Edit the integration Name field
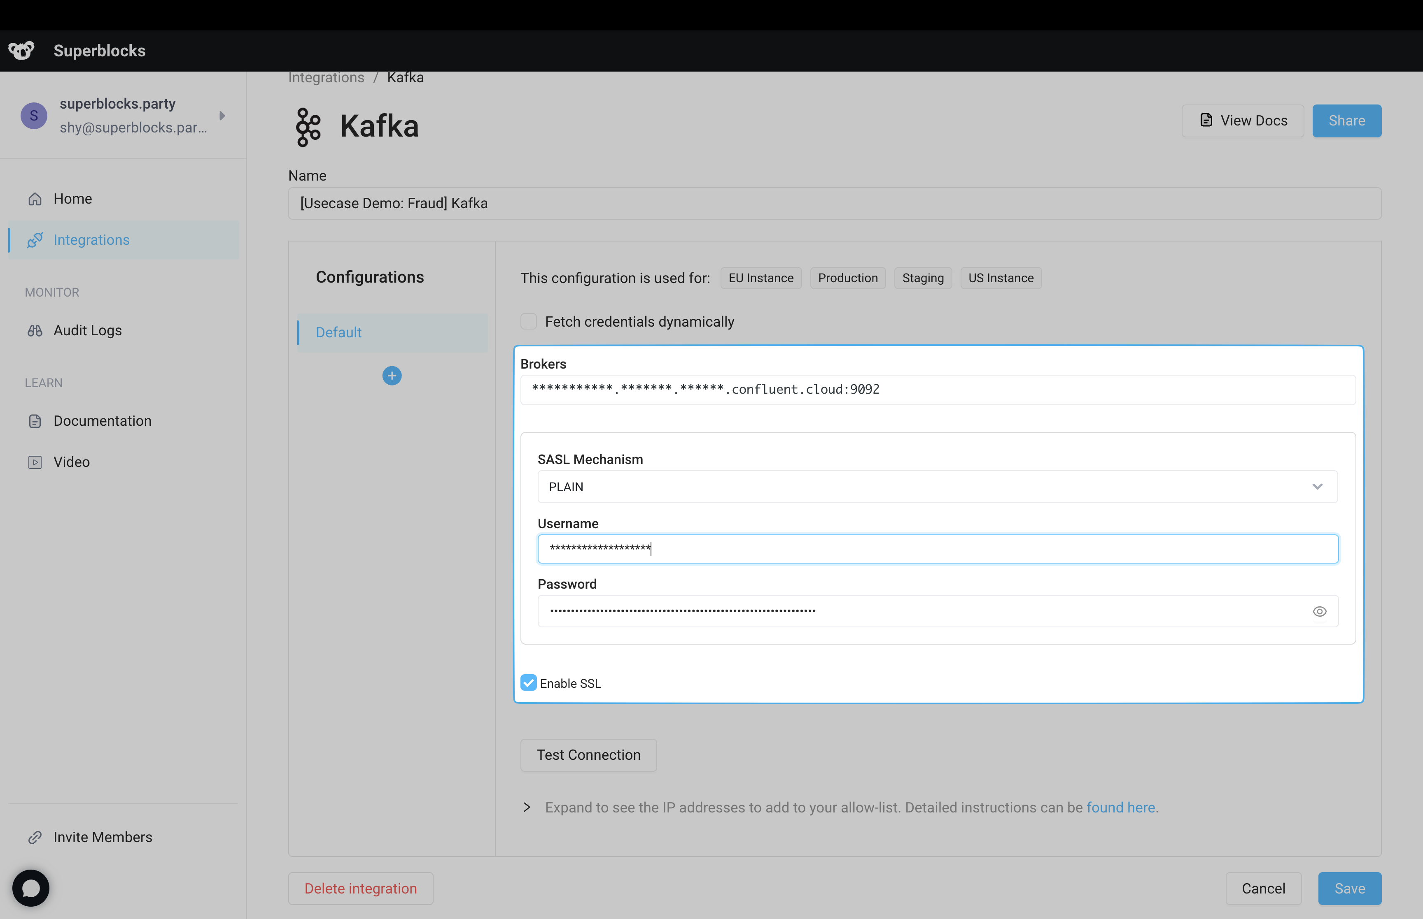Viewport: 1423px width, 919px height. coord(835,204)
